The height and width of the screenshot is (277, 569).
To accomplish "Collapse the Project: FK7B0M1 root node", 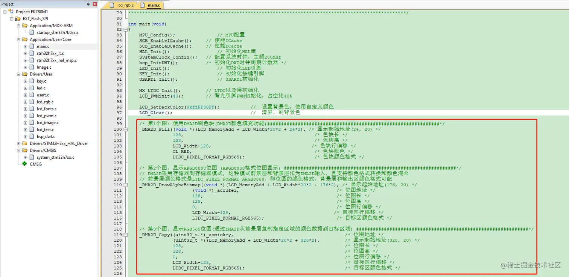I will pyautogui.click(x=5, y=12).
